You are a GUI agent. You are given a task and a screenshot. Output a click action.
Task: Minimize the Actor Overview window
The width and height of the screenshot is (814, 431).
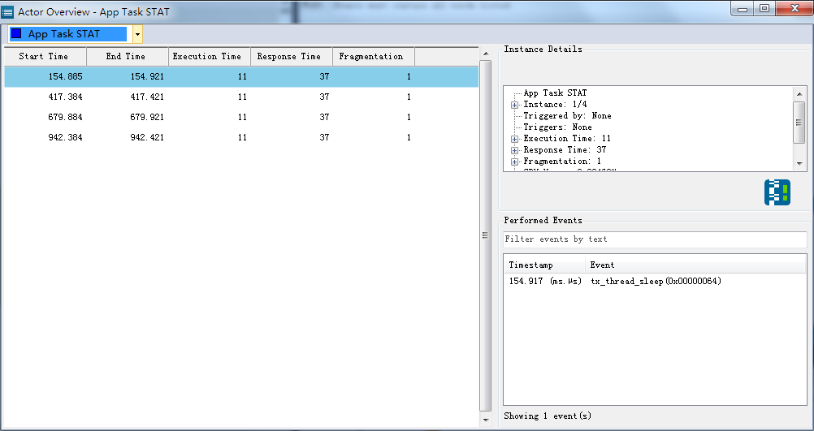pos(743,8)
